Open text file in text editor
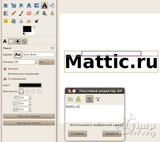 pyautogui.click(x=70, y=99)
